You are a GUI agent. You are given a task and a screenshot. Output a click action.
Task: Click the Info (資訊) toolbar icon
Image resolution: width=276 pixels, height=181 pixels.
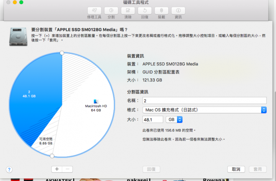click(x=178, y=11)
